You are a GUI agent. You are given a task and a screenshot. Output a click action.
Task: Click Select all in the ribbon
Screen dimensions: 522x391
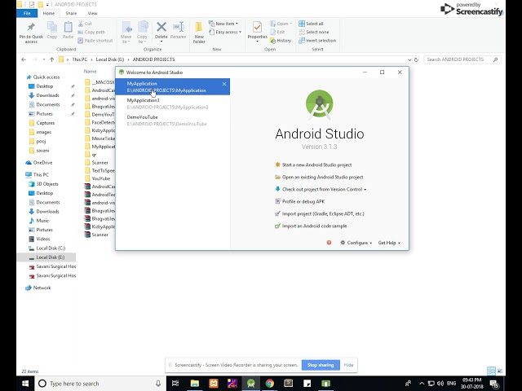tap(311, 24)
